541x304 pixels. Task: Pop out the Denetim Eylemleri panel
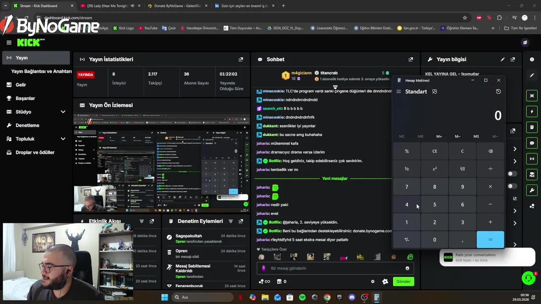[x=241, y=221]
